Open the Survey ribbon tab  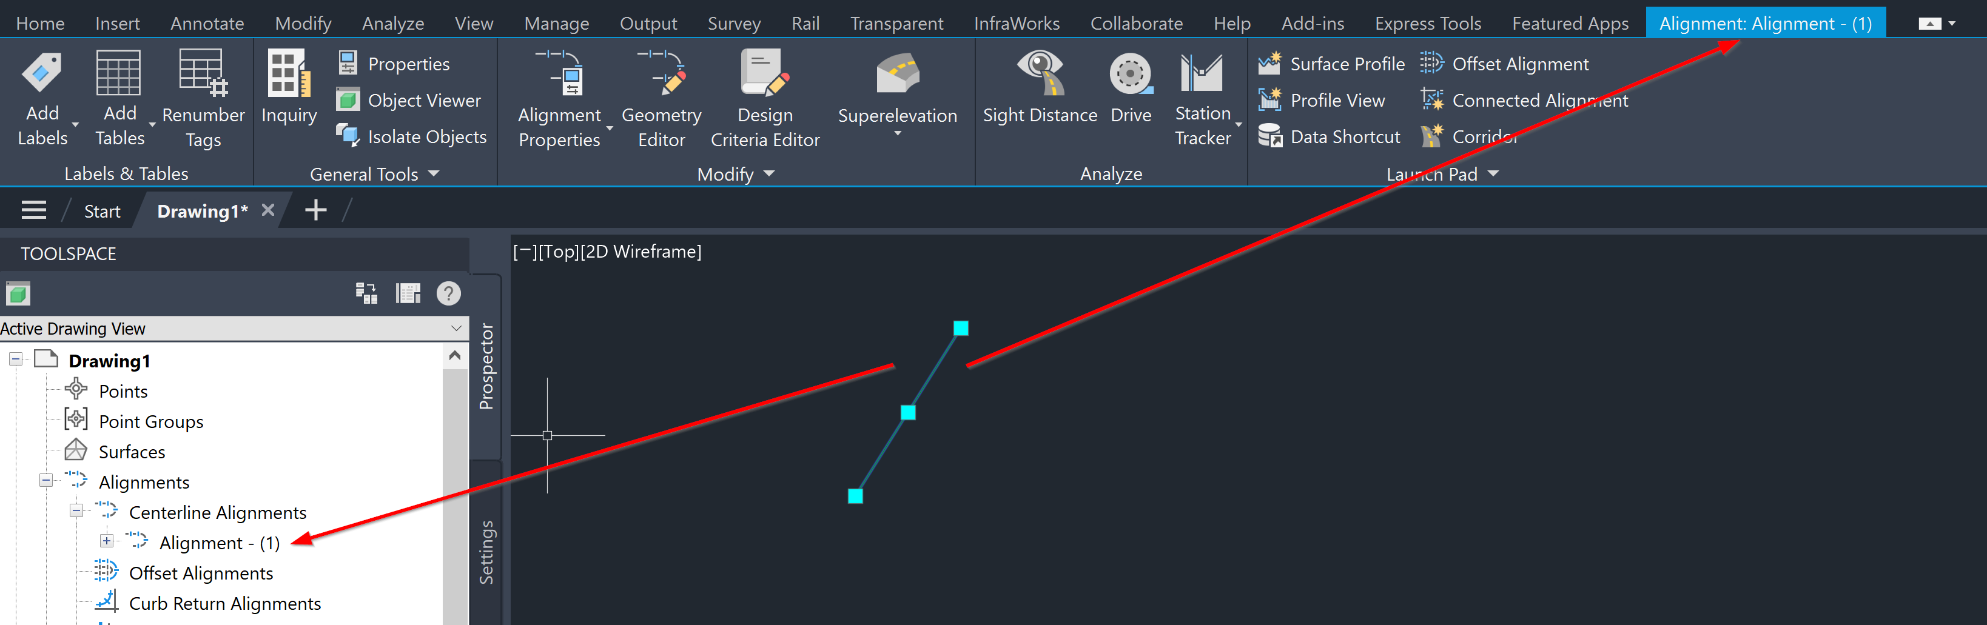(733, 24)
